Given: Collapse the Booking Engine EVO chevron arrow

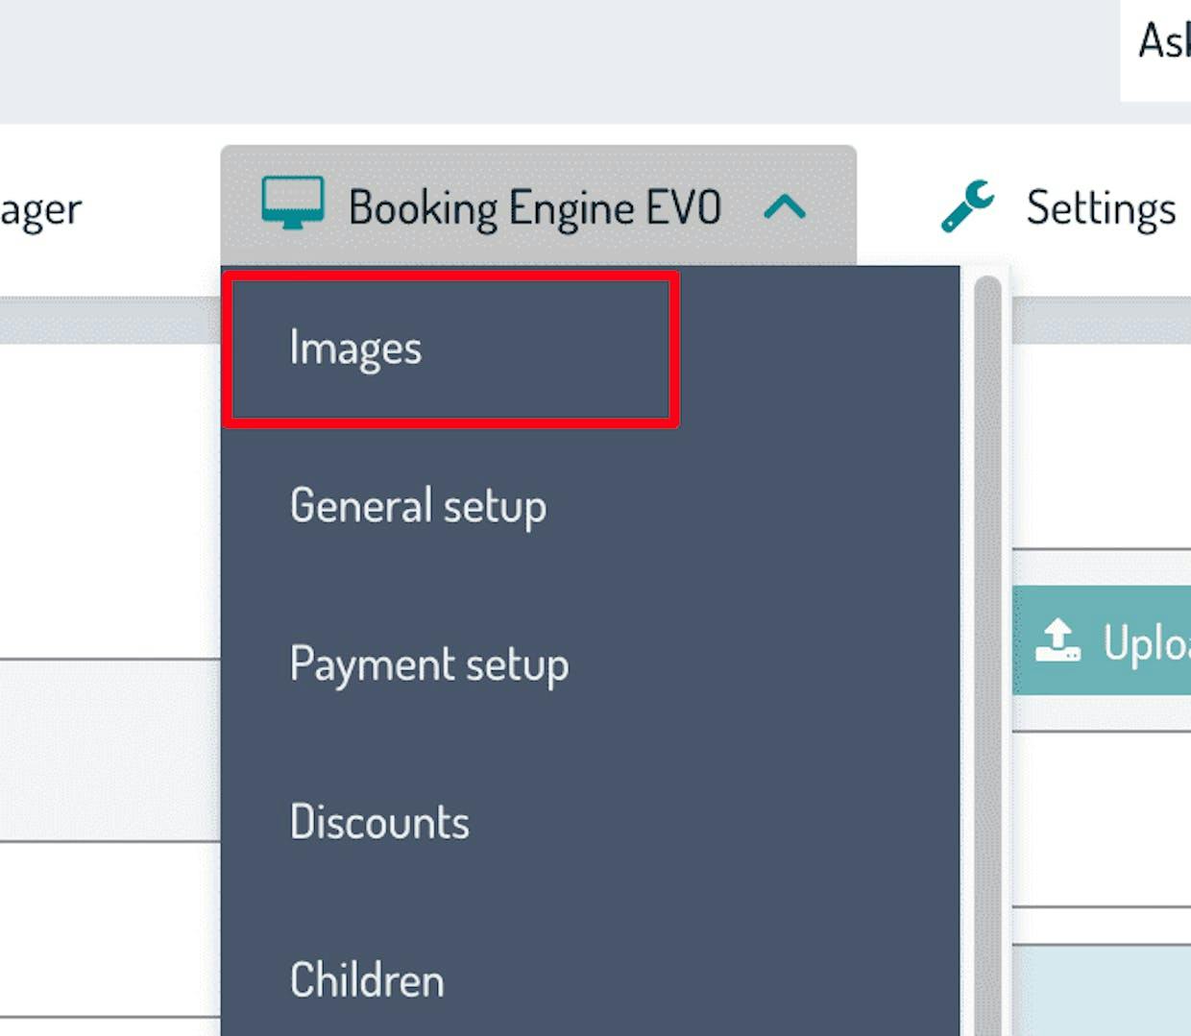Looking at the screenshot, I should coord(785,206).
